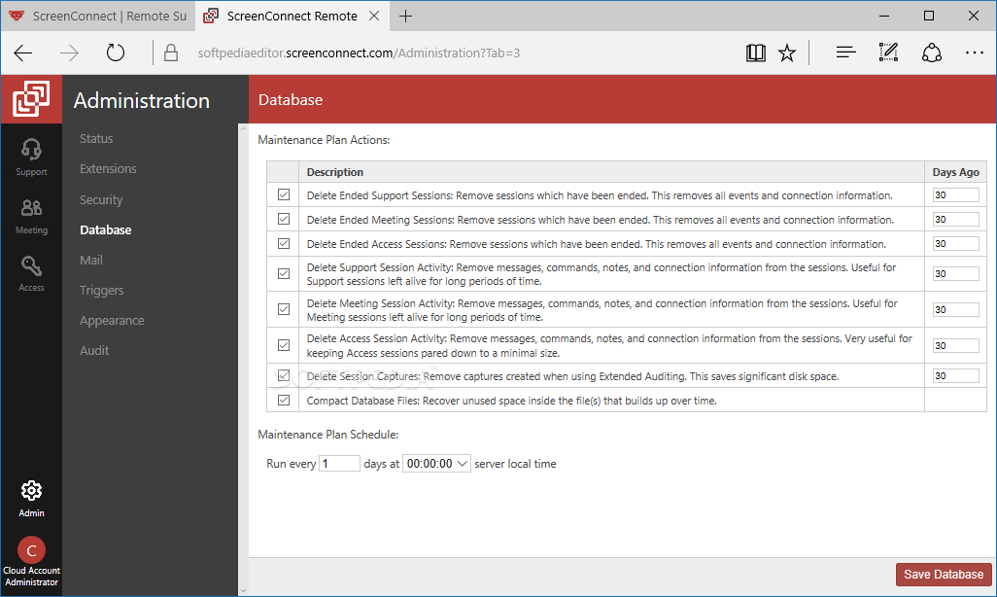This screenshot has height=597, width=997.
Task: Open Reading view book icon
Action: click(x=755, y=53)
